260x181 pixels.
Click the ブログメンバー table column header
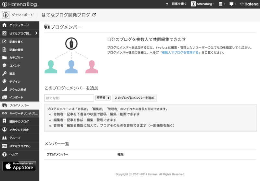click(x=58, y=154)
